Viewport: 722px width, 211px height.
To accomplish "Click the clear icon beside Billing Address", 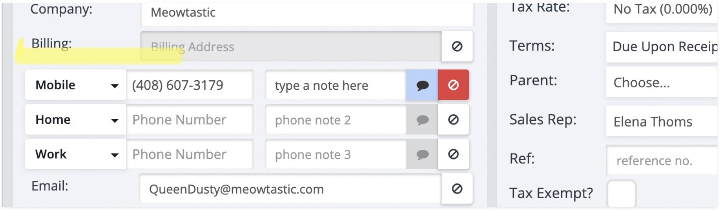I will click(457, 46).
